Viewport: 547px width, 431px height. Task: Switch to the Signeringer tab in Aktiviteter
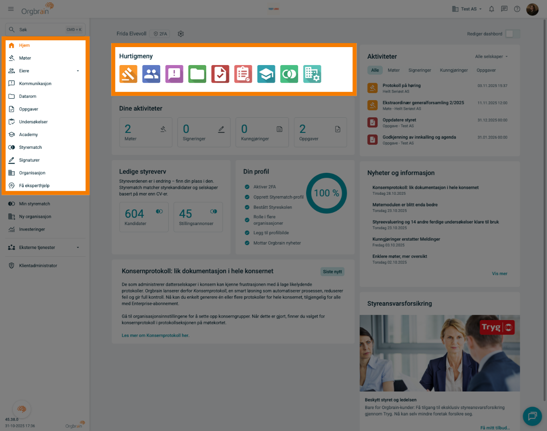coord(420,70)
